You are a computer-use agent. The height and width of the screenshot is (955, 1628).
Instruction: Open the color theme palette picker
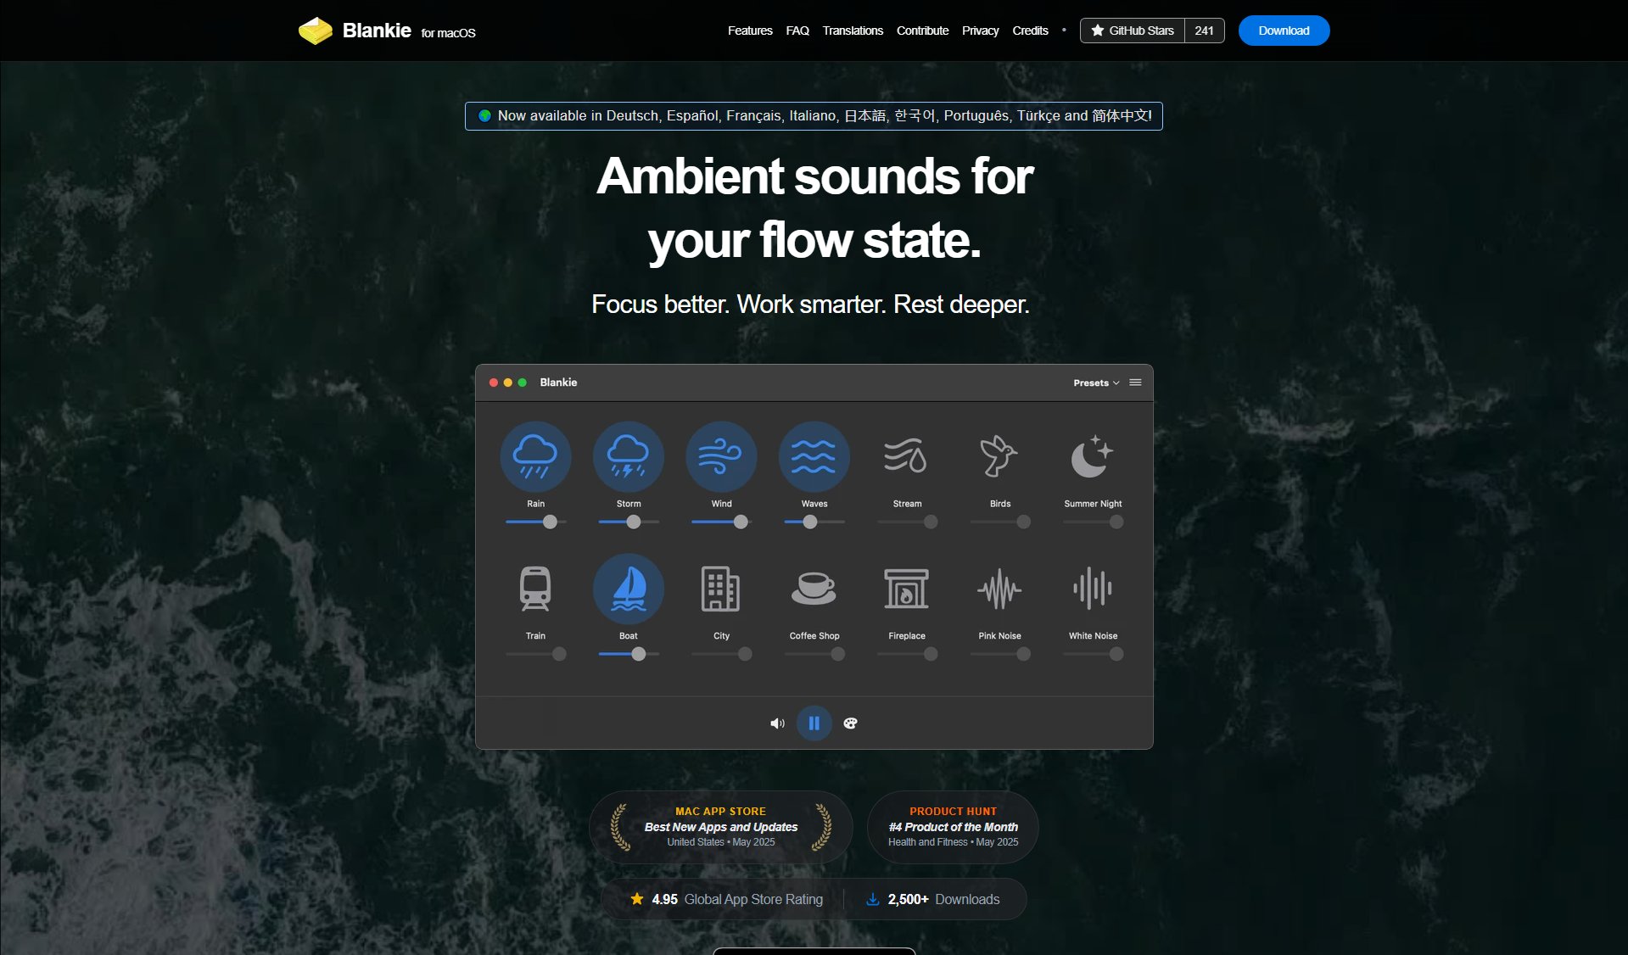pos(850,723)
